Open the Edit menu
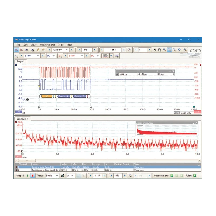Image resolution: width=216 pixels, height=216 pixels. (x=25, y=45)
